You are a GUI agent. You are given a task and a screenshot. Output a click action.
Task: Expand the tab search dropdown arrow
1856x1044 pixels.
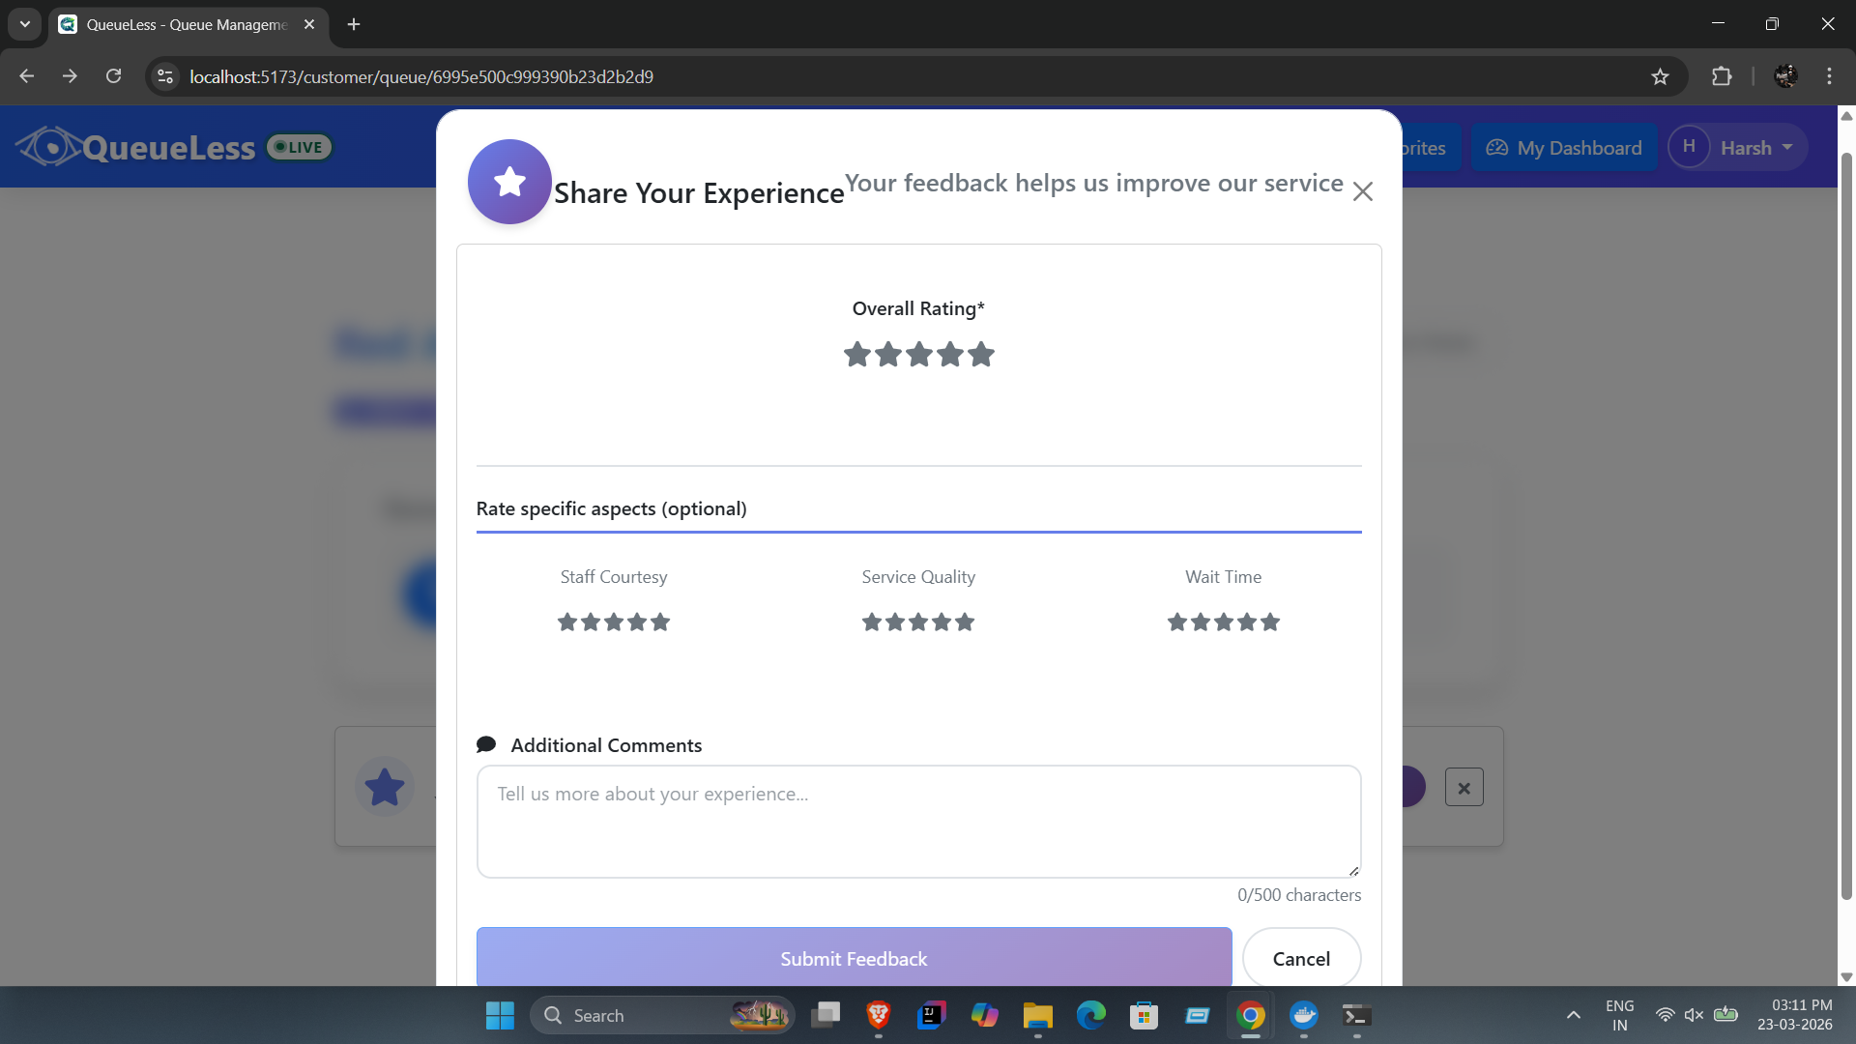25,24
